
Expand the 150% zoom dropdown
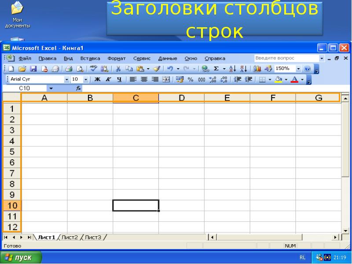click(298, 69)
